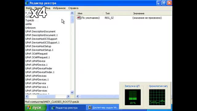Open the Справка menu
The width and height of the screenshot is (197, 111).
(x=73, y=8)
